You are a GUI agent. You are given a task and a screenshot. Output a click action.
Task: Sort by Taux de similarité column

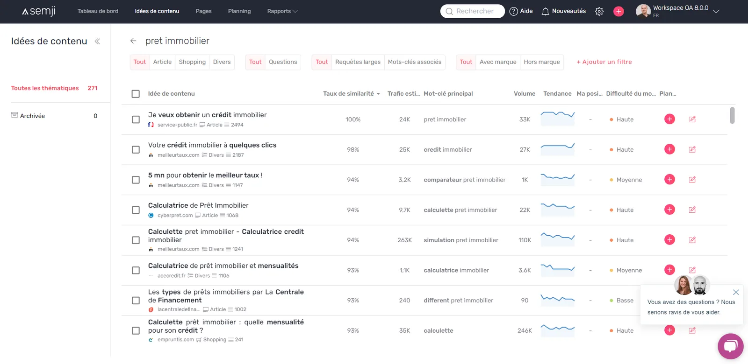(x=351, y=94)
